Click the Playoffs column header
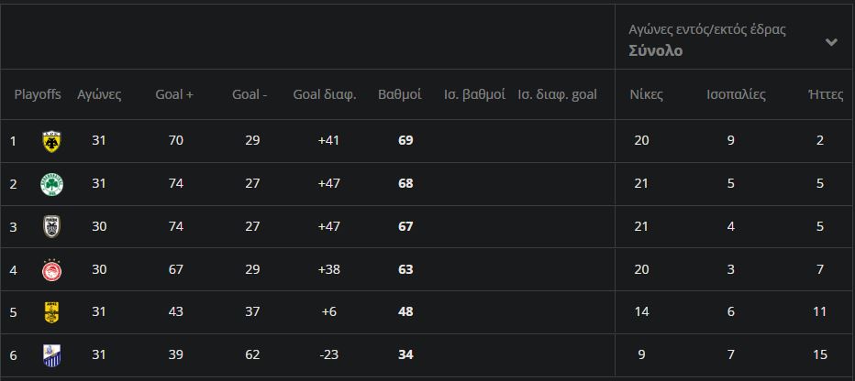The width and height of the screenshot is (855, 381). coord(38,94)
